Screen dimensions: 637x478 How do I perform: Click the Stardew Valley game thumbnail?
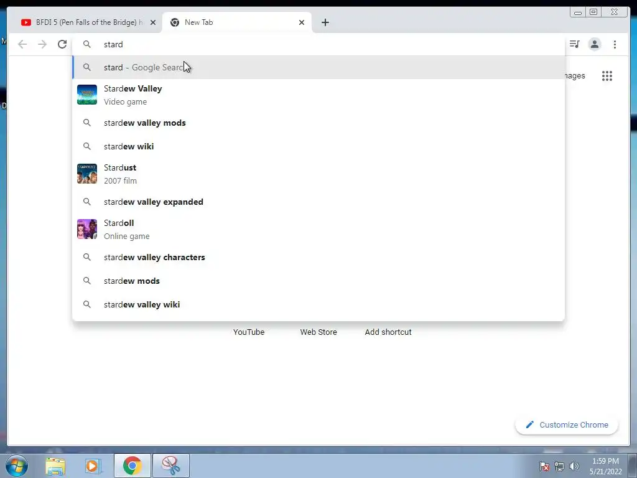(87, 95)
